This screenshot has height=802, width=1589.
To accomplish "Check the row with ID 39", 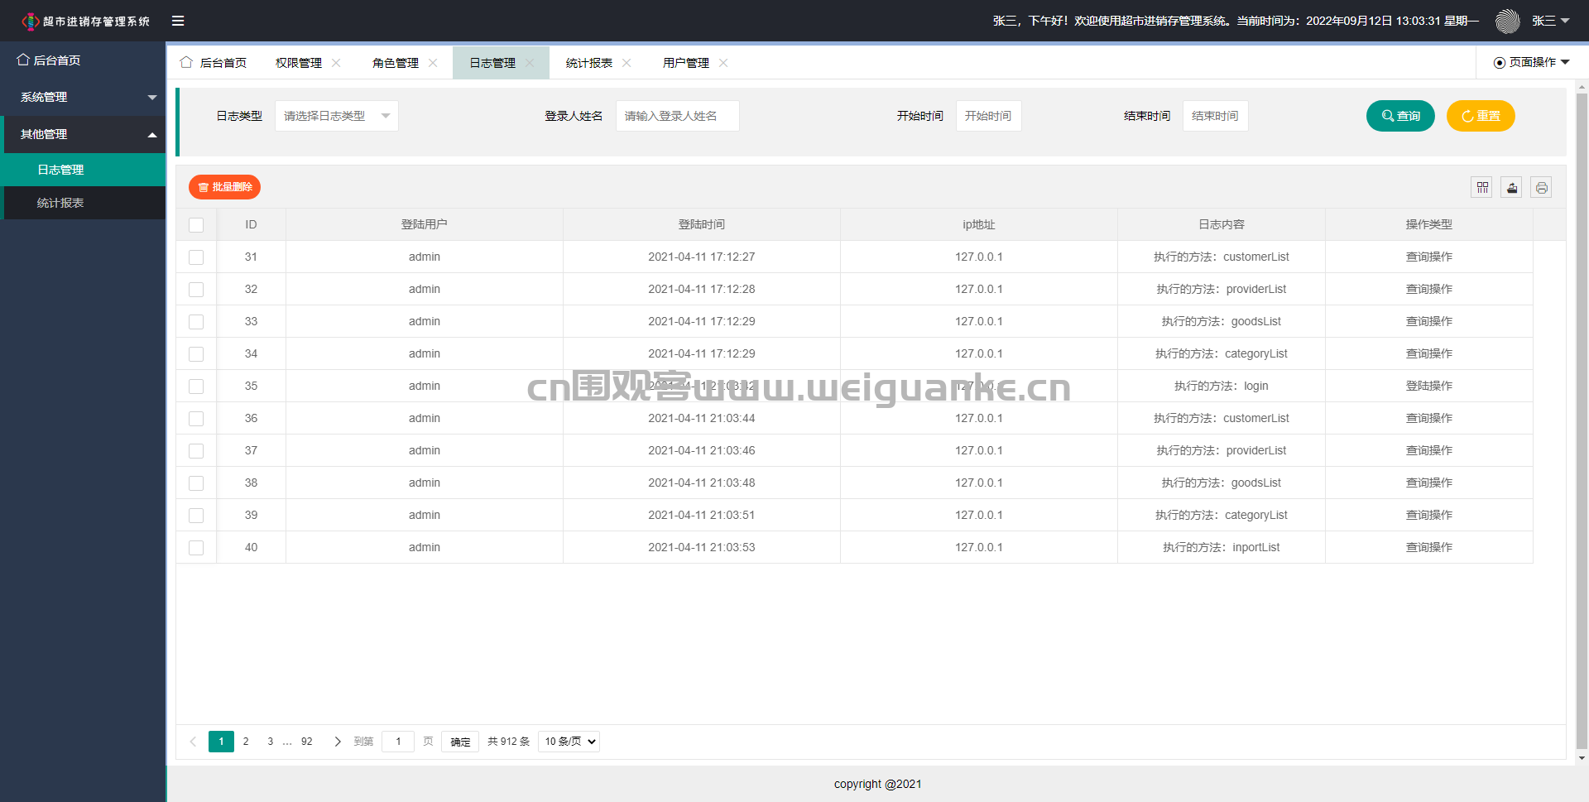I will [196, 516].
